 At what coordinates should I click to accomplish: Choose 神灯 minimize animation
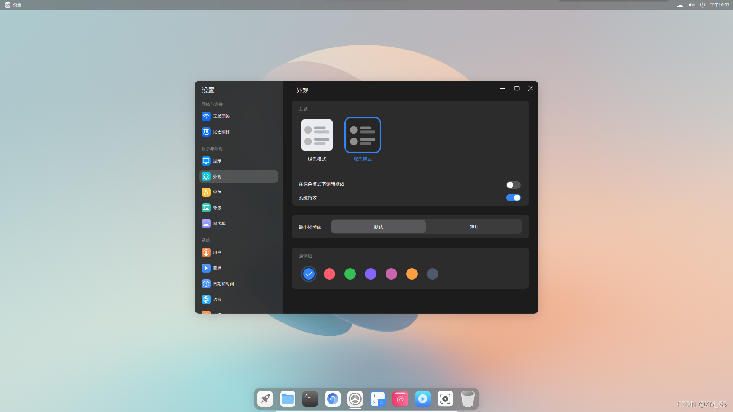[x=474, y=227]
